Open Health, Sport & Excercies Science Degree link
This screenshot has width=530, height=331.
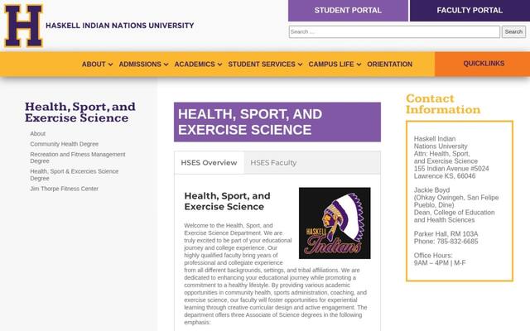tap(75, 175)
